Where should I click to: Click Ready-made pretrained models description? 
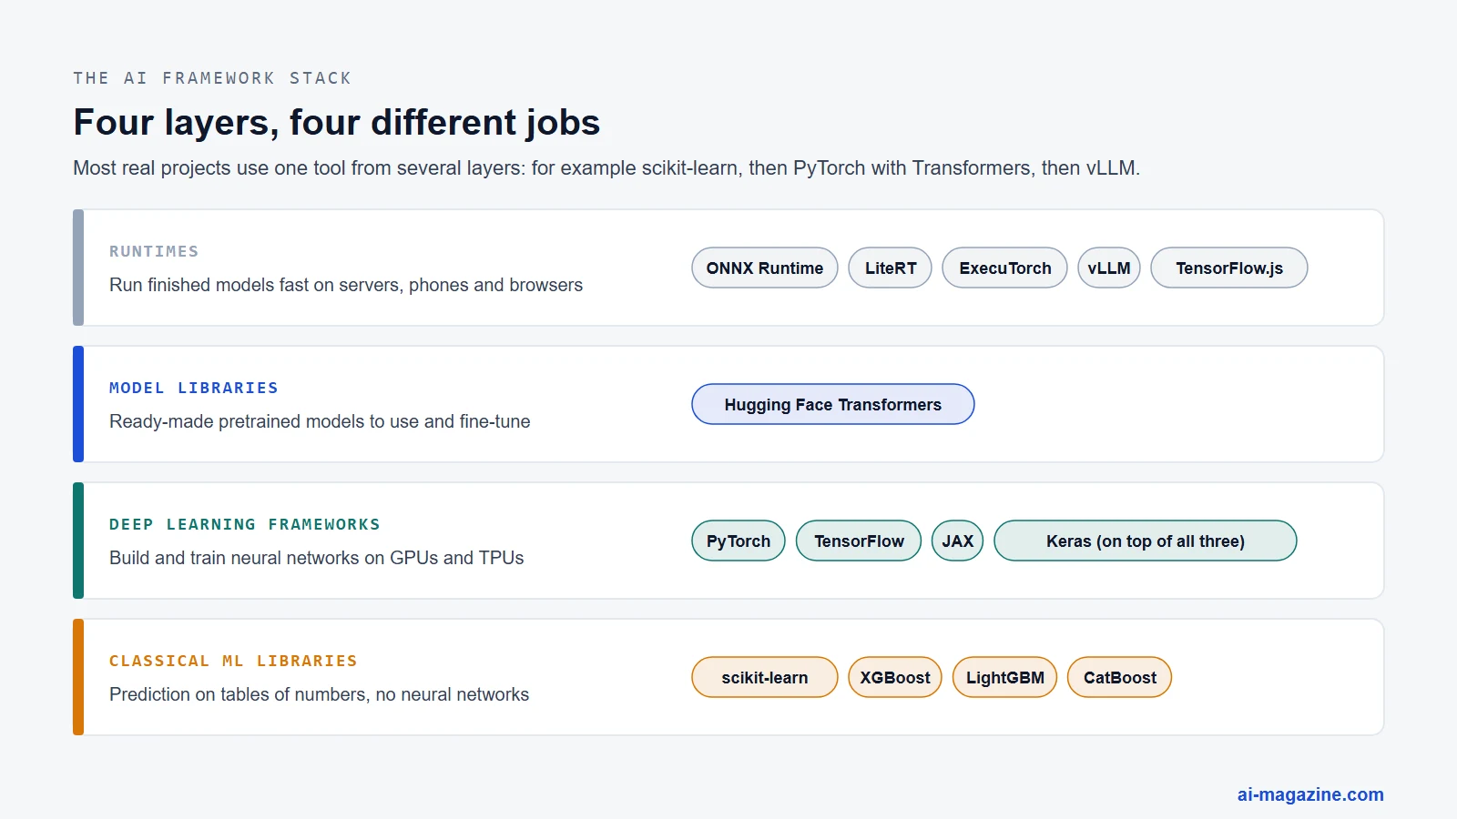[320, 421]
